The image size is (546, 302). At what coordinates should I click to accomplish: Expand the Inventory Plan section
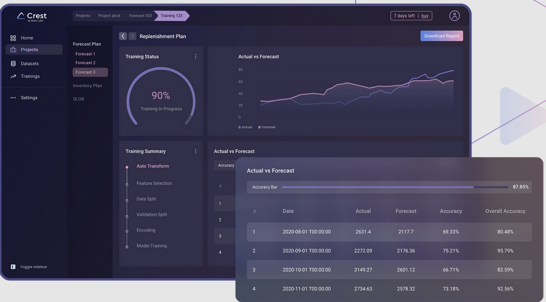tap(87, 86)
